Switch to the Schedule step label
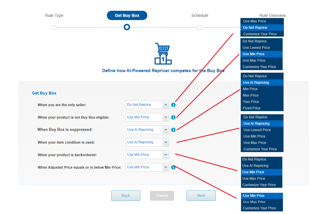Image resolution: width=310 pixels, height=214 pixels. tap(200, 15)
